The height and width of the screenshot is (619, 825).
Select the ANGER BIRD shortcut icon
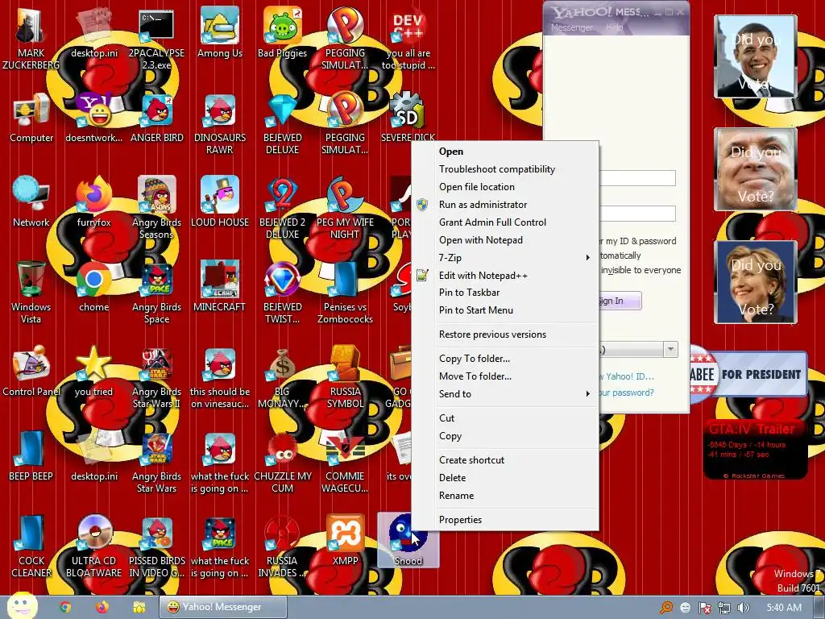(x=157, y=117)
